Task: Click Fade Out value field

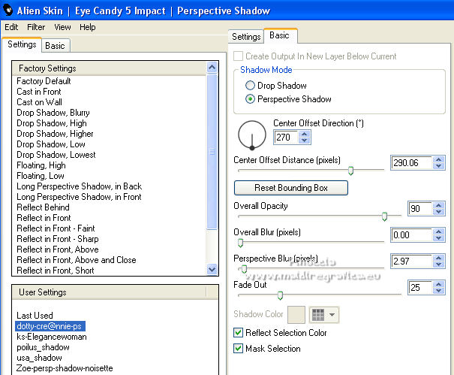Action: (420, 287)
